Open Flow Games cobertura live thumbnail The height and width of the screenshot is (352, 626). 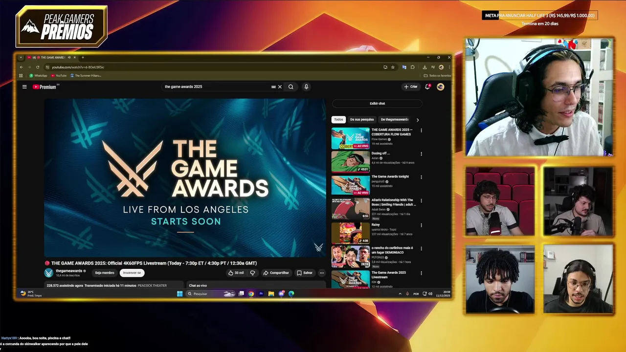click(x=351, y=138)
